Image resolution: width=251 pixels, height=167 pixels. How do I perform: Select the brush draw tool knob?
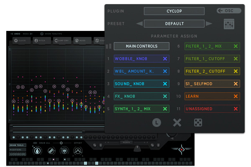[x=64, y=151]
